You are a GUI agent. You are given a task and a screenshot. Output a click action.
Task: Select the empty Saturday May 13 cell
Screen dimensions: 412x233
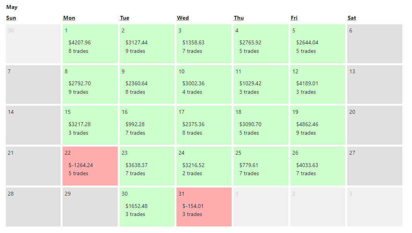tap(374, 84)
